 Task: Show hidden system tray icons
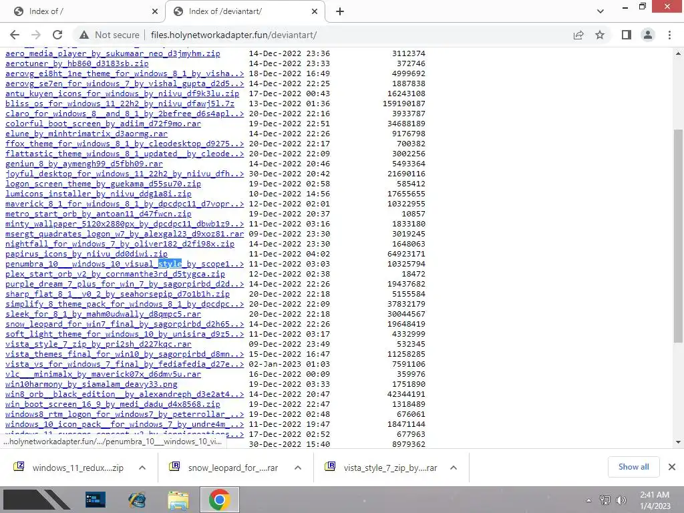pyautogui.click(x=589, y=500)
